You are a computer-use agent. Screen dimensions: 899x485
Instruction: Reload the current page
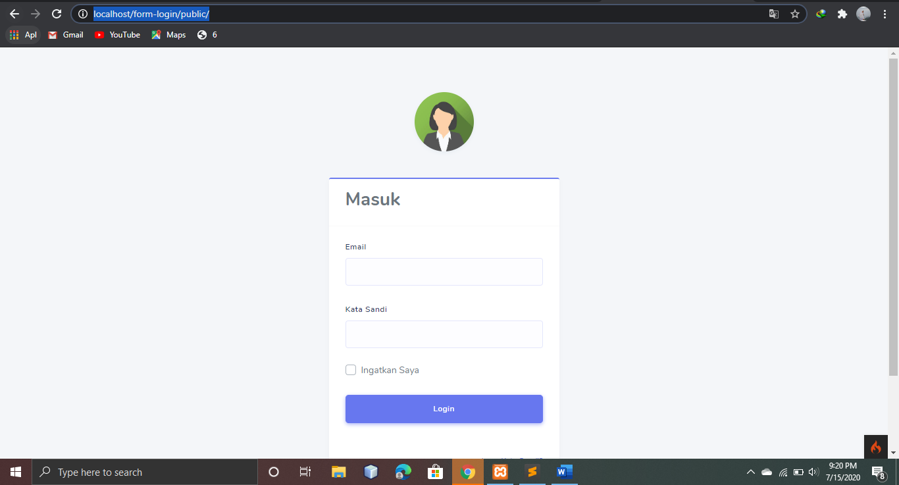[57, 14]
